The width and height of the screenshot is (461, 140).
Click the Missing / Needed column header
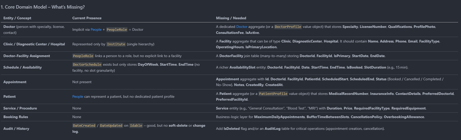pos(231,18)
